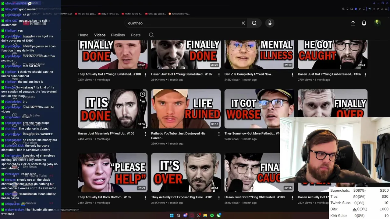Click Watch Later clock icon on the #105 thumbnail

(x=142, y=94)
